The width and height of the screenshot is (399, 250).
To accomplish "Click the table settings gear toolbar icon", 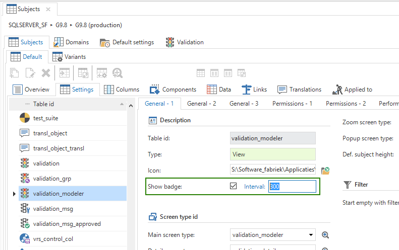I will click(102, 73).
